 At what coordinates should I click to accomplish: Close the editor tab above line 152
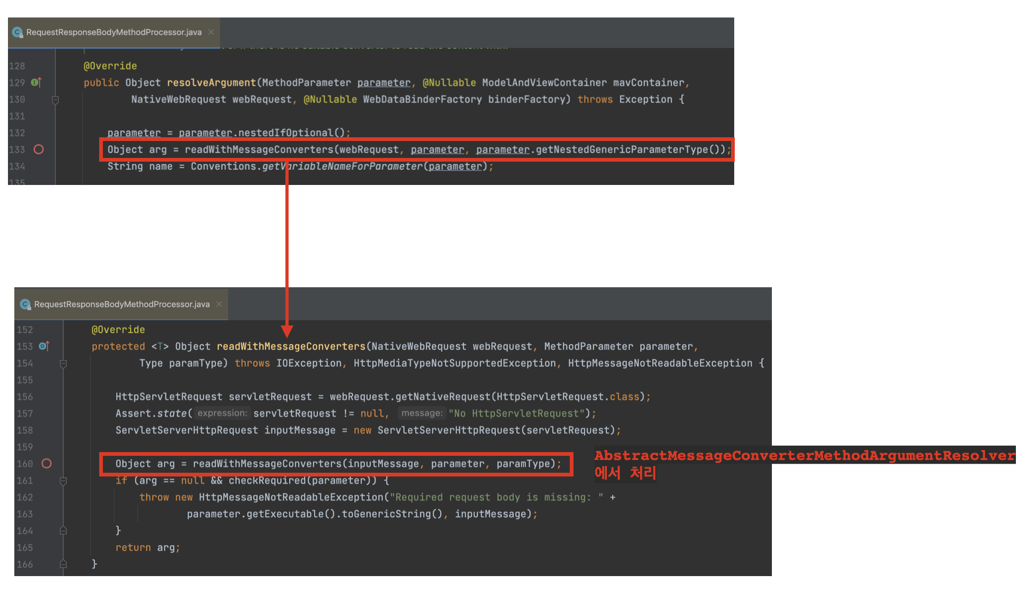click(x=219, y=304)
